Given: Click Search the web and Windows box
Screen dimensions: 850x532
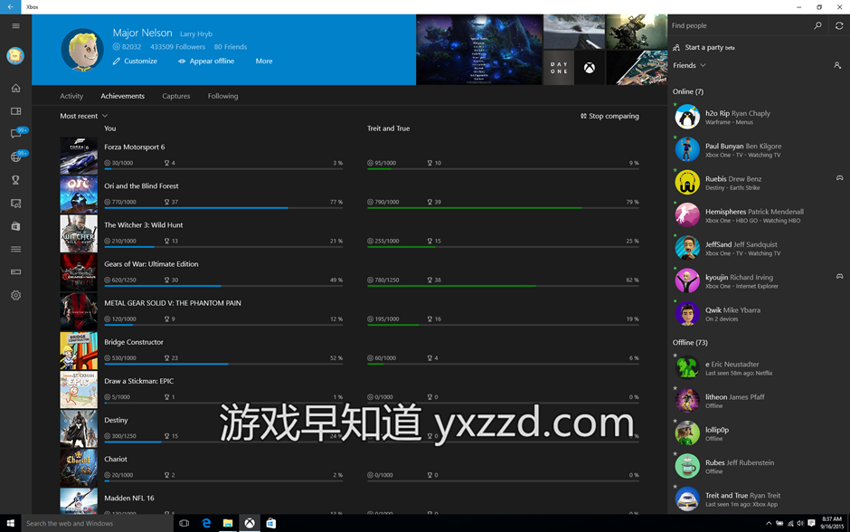Looking at the screenshot, I should click(97, 523).
